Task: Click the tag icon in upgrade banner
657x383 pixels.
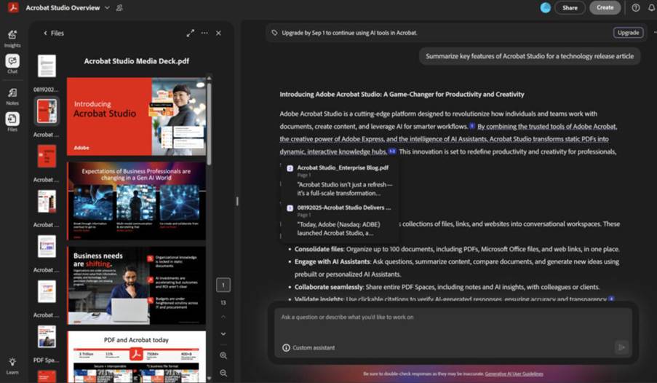Action: point(274,33)
